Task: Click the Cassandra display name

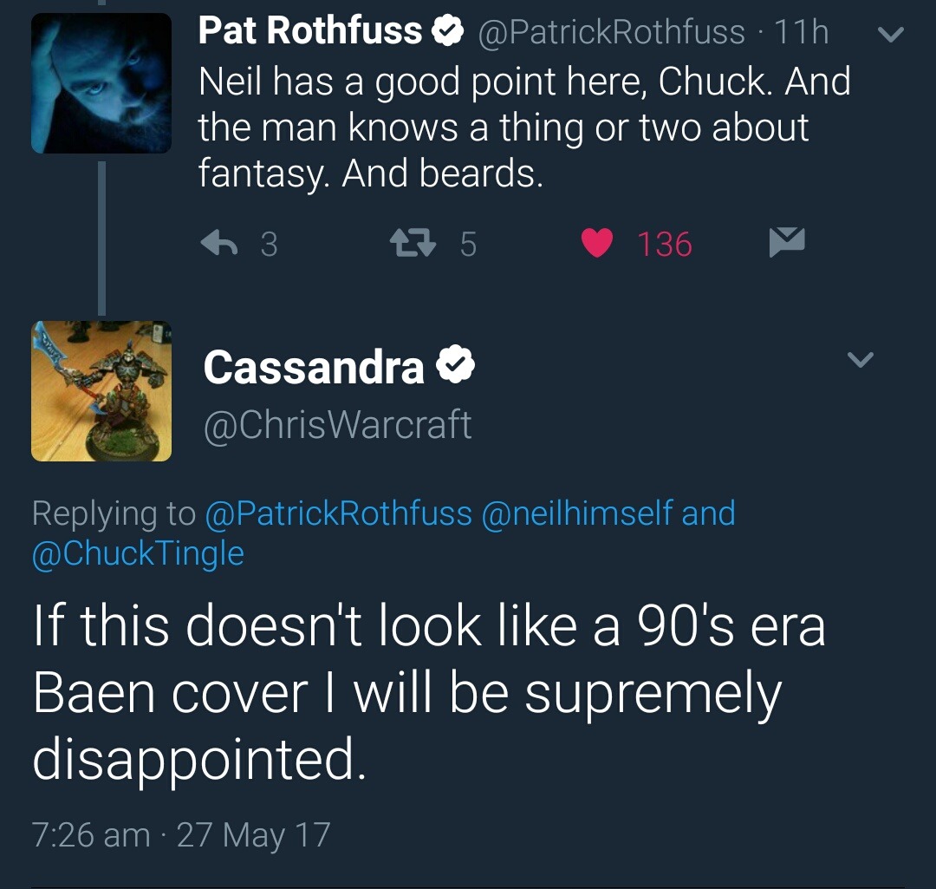Action: coord(313,367)
